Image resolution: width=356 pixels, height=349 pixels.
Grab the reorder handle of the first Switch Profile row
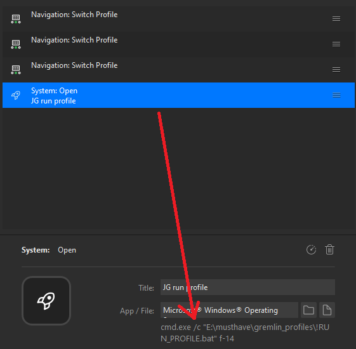[336, 18]
